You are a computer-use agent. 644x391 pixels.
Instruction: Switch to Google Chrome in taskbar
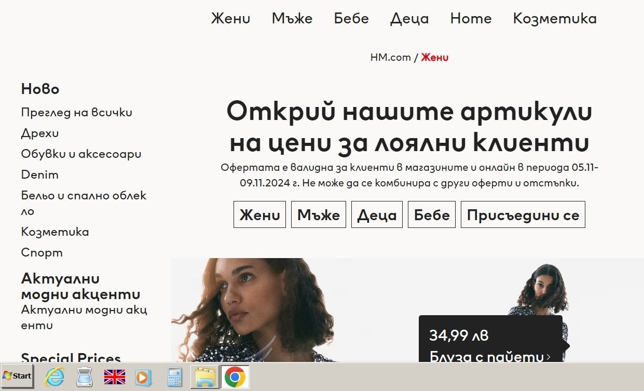235,377
